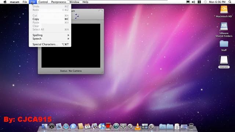The image size is (235, 132).
Task: Launch VLC cone icon in dock
Action: 138,126
